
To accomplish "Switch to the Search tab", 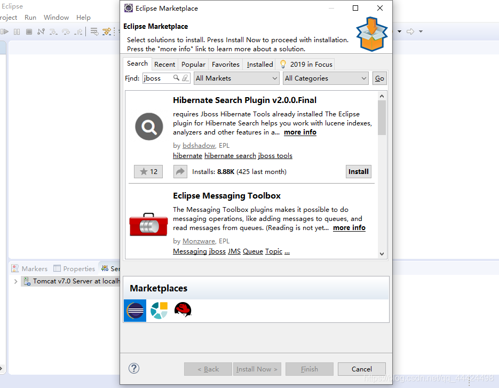I will click(137, 64).
